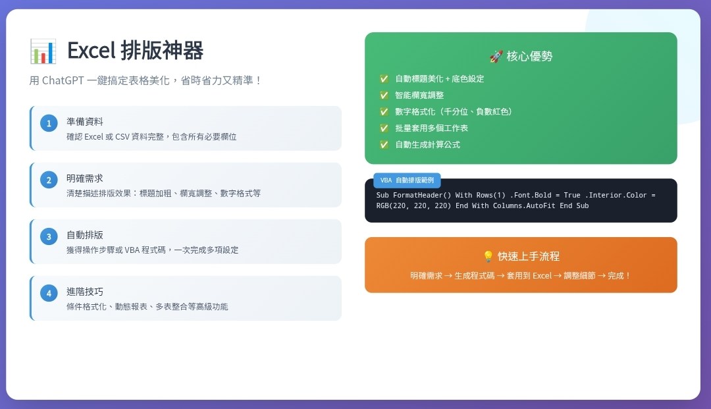711x409 pixels.
Task: Click the 明確需求 step heading
Action: point(85,178)
